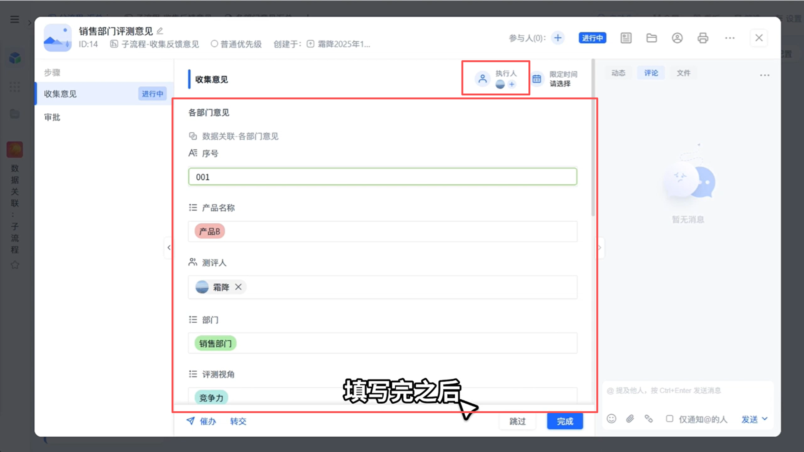Click the red app icon in sidebar

click(x=14, y=149)
